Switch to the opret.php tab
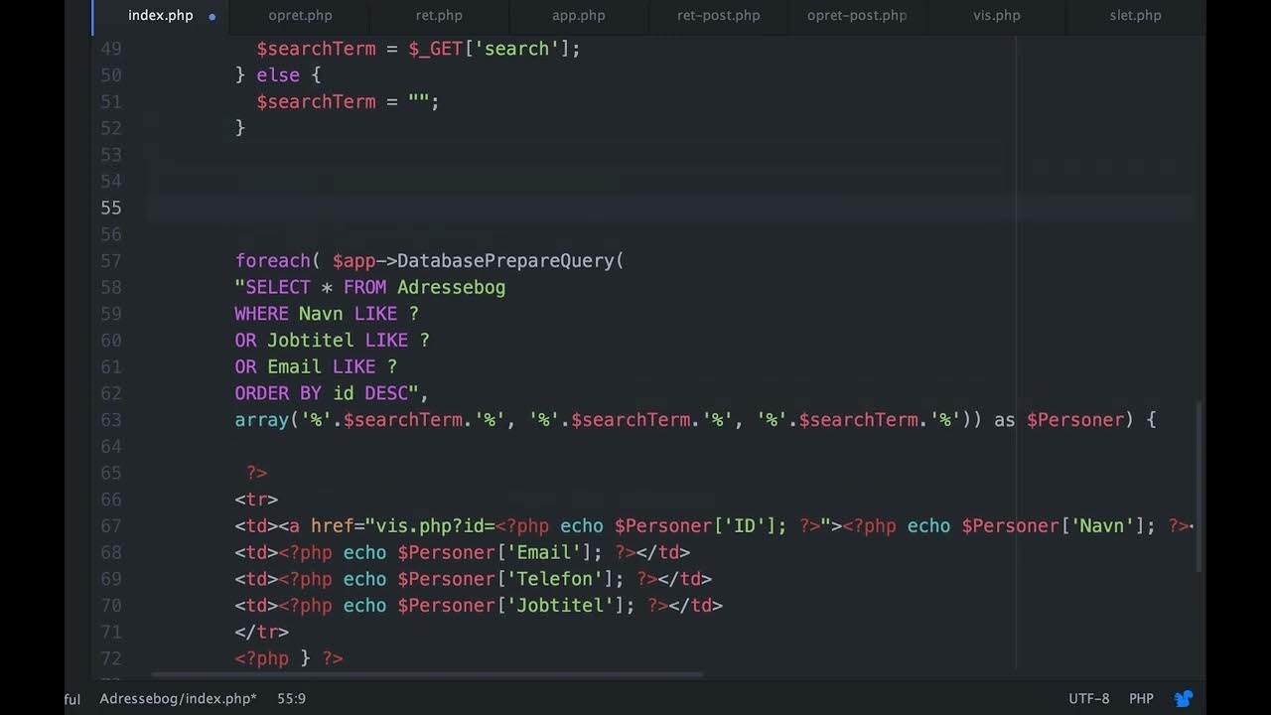The width and height of the screenshot is (1271, 715). click(300, 16)
